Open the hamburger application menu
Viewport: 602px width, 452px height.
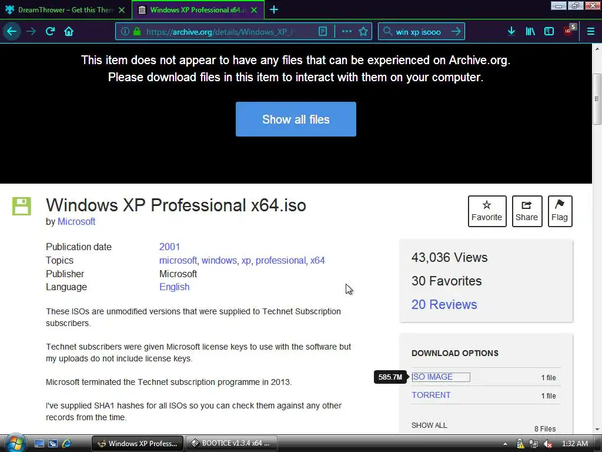591,32
